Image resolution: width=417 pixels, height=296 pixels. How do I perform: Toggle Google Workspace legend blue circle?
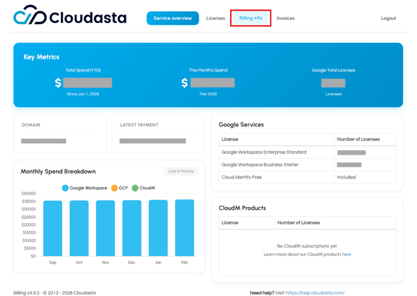(x=65, y=188)
